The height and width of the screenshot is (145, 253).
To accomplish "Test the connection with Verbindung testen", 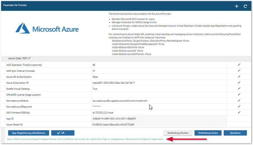I will pos(208,133).
